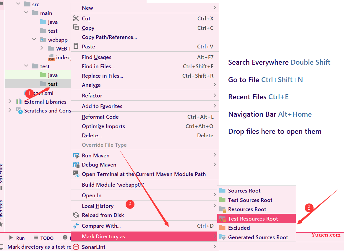Click the JSP file icon for index
The width and height of the screenshot is (344, 251).
pyautogui.click(x=51, y=57)
